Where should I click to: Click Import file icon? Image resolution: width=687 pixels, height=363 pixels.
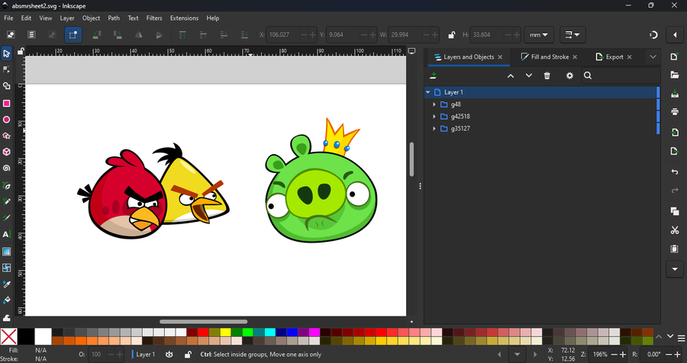[675, 132]
